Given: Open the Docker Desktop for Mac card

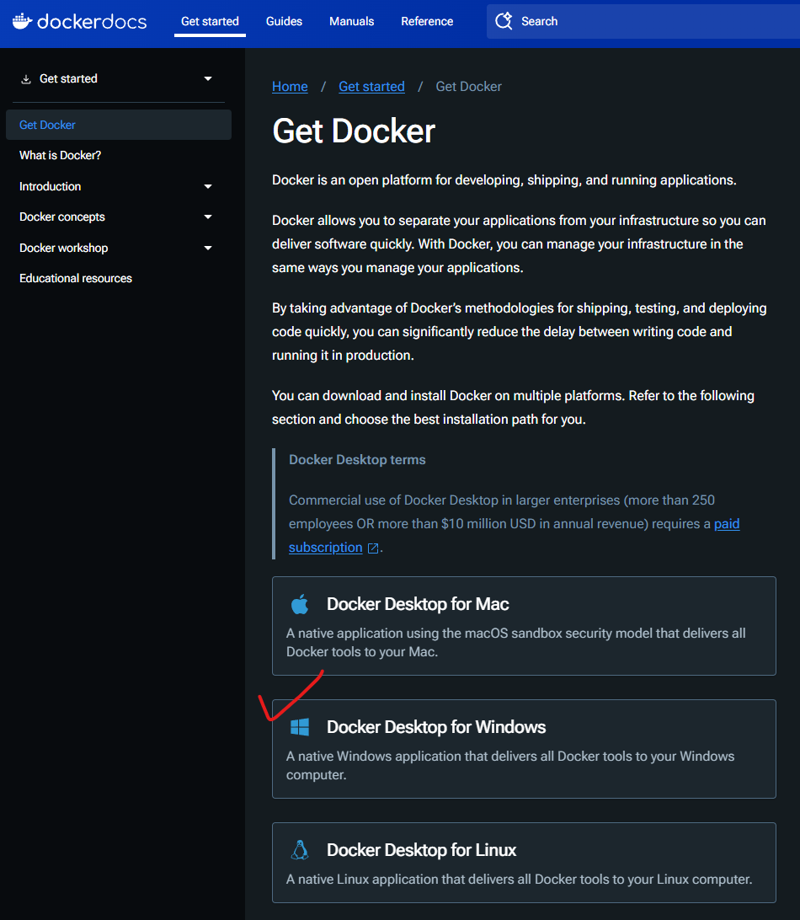Looking at the screenshot, I should 524,626.
